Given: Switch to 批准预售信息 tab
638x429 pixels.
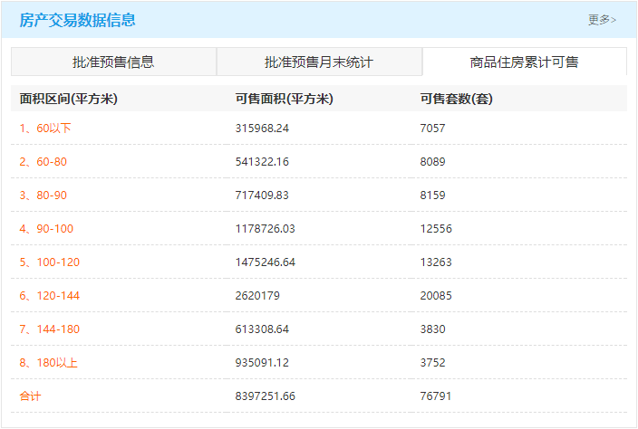Looking at the screenshot, I should (113, 62).
